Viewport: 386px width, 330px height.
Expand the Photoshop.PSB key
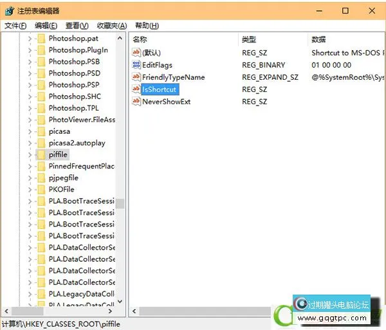click(x=30, y=62)
